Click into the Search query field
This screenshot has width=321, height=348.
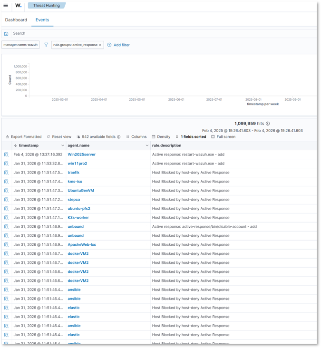click(x=164, y=33)
